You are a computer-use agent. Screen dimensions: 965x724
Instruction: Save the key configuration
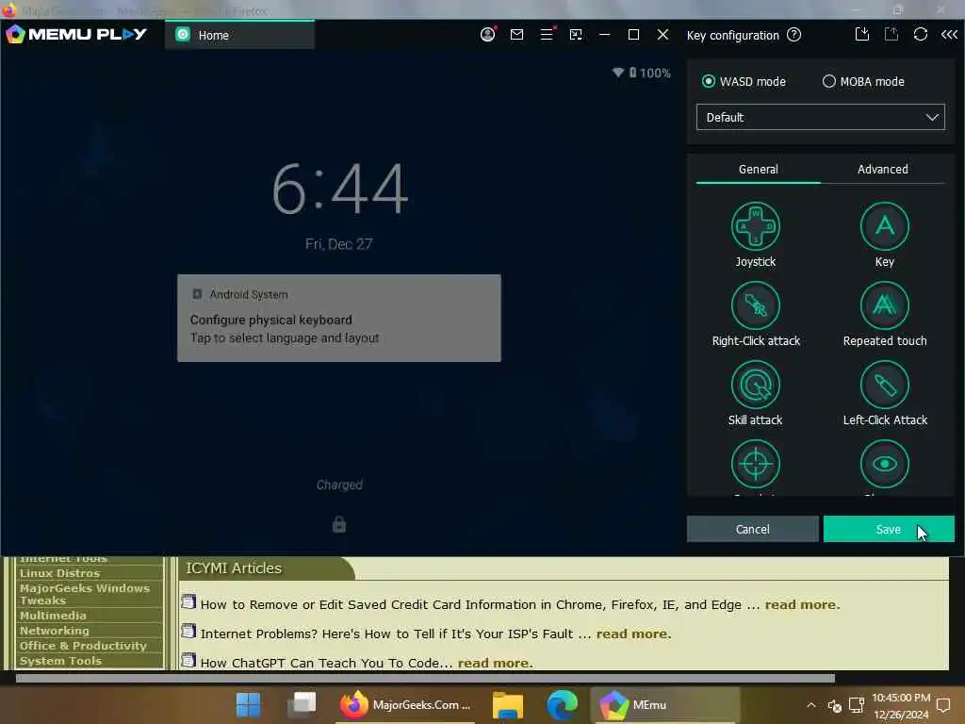point(889,529)
